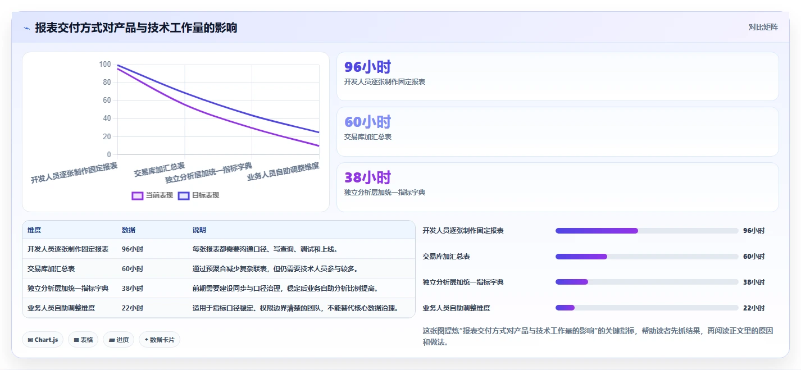Click the 22小时 progress bar
The height and width of the screenshot is (370, 801).
click(647, 308)
